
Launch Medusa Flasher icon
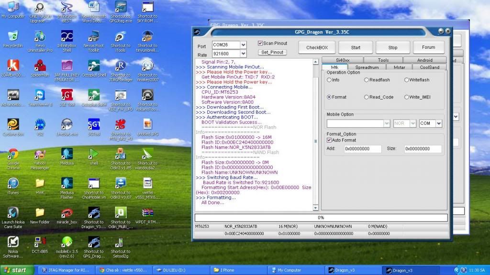point(67,188)
